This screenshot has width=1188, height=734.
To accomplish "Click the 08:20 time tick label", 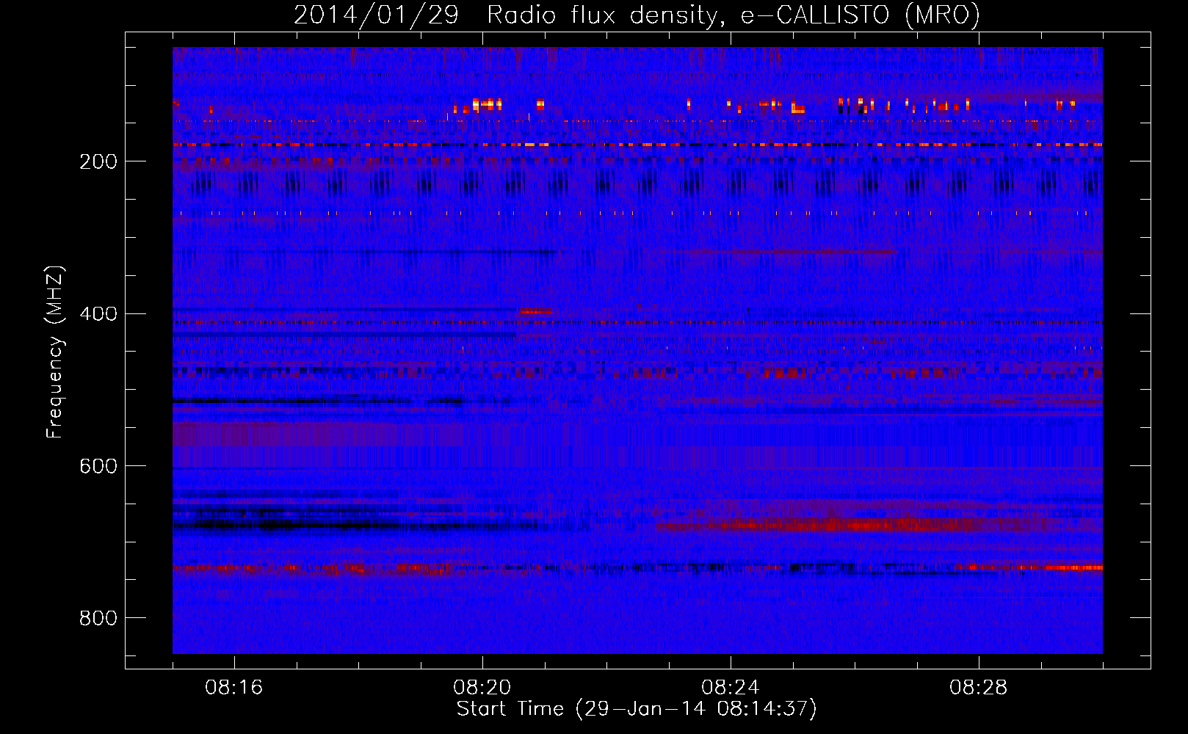I will click(x=482, y=688).
